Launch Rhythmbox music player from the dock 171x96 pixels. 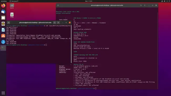point(3,24)
